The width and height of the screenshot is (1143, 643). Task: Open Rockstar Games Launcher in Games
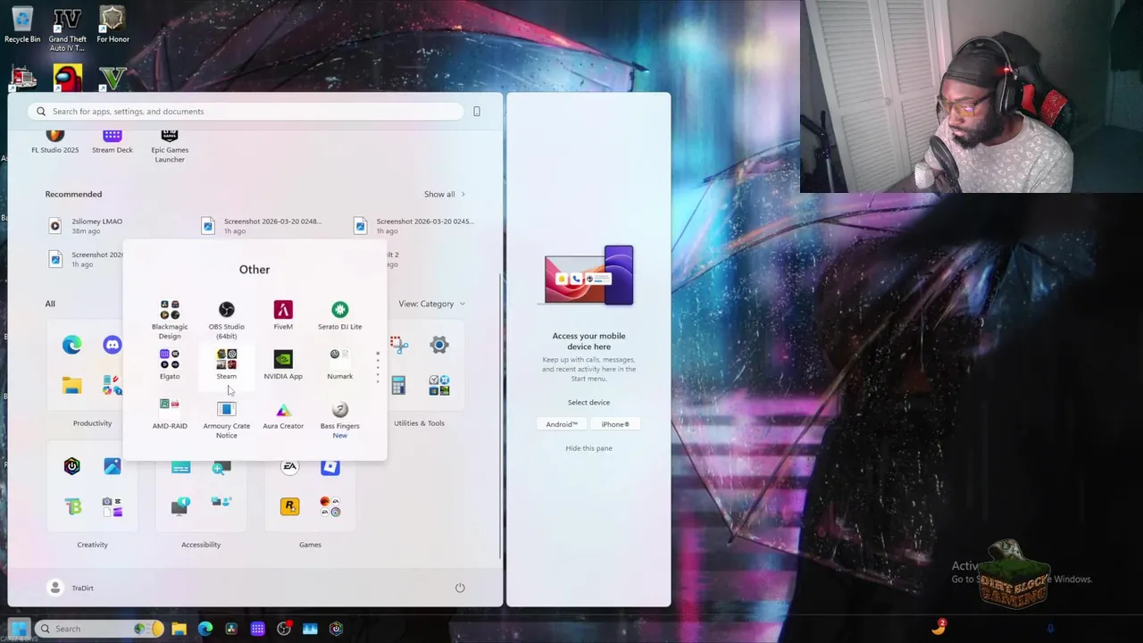click(x=289, y=506)
